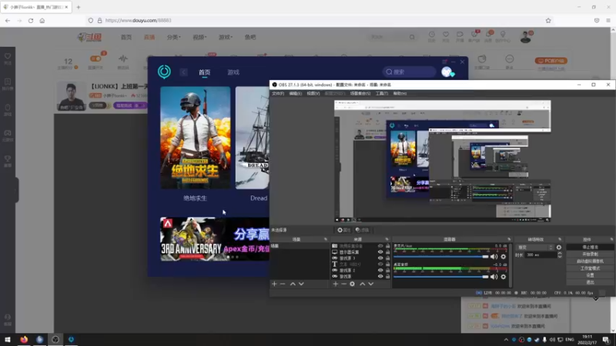Viewport: 616px width, 346px height.
Task: Show hidden system tray icons
Action: (506, 340)
